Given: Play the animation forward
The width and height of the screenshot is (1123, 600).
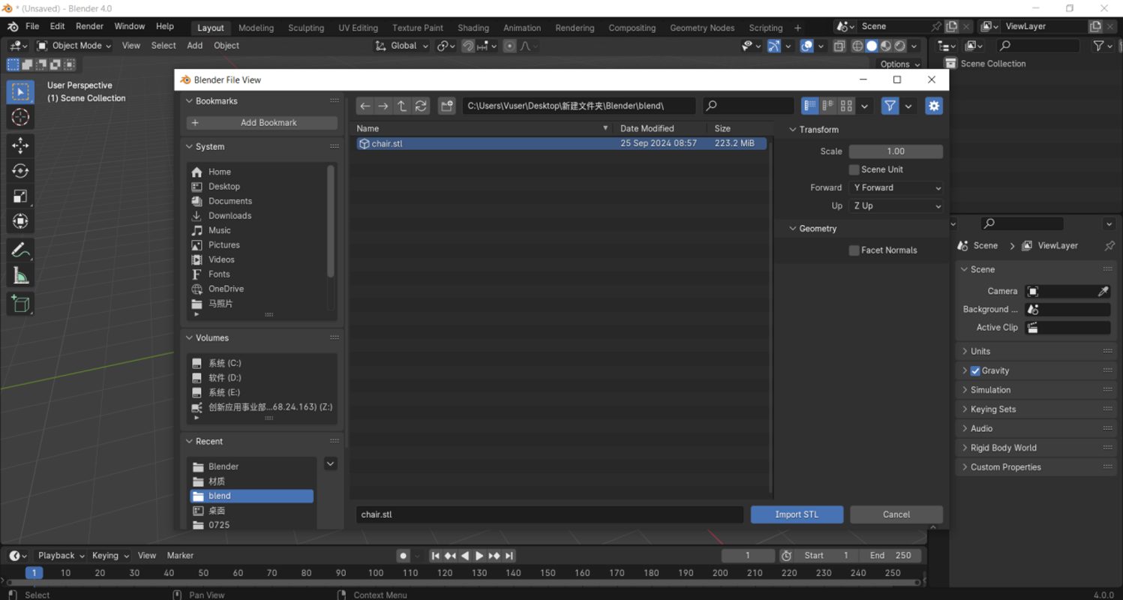Looking at the screenshot, I should pos(479,556).
